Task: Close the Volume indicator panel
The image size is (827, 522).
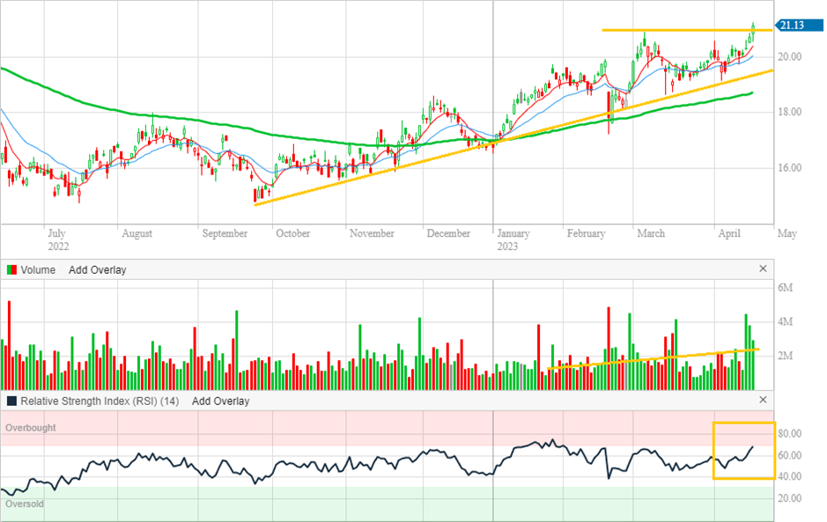Action: 763,269
